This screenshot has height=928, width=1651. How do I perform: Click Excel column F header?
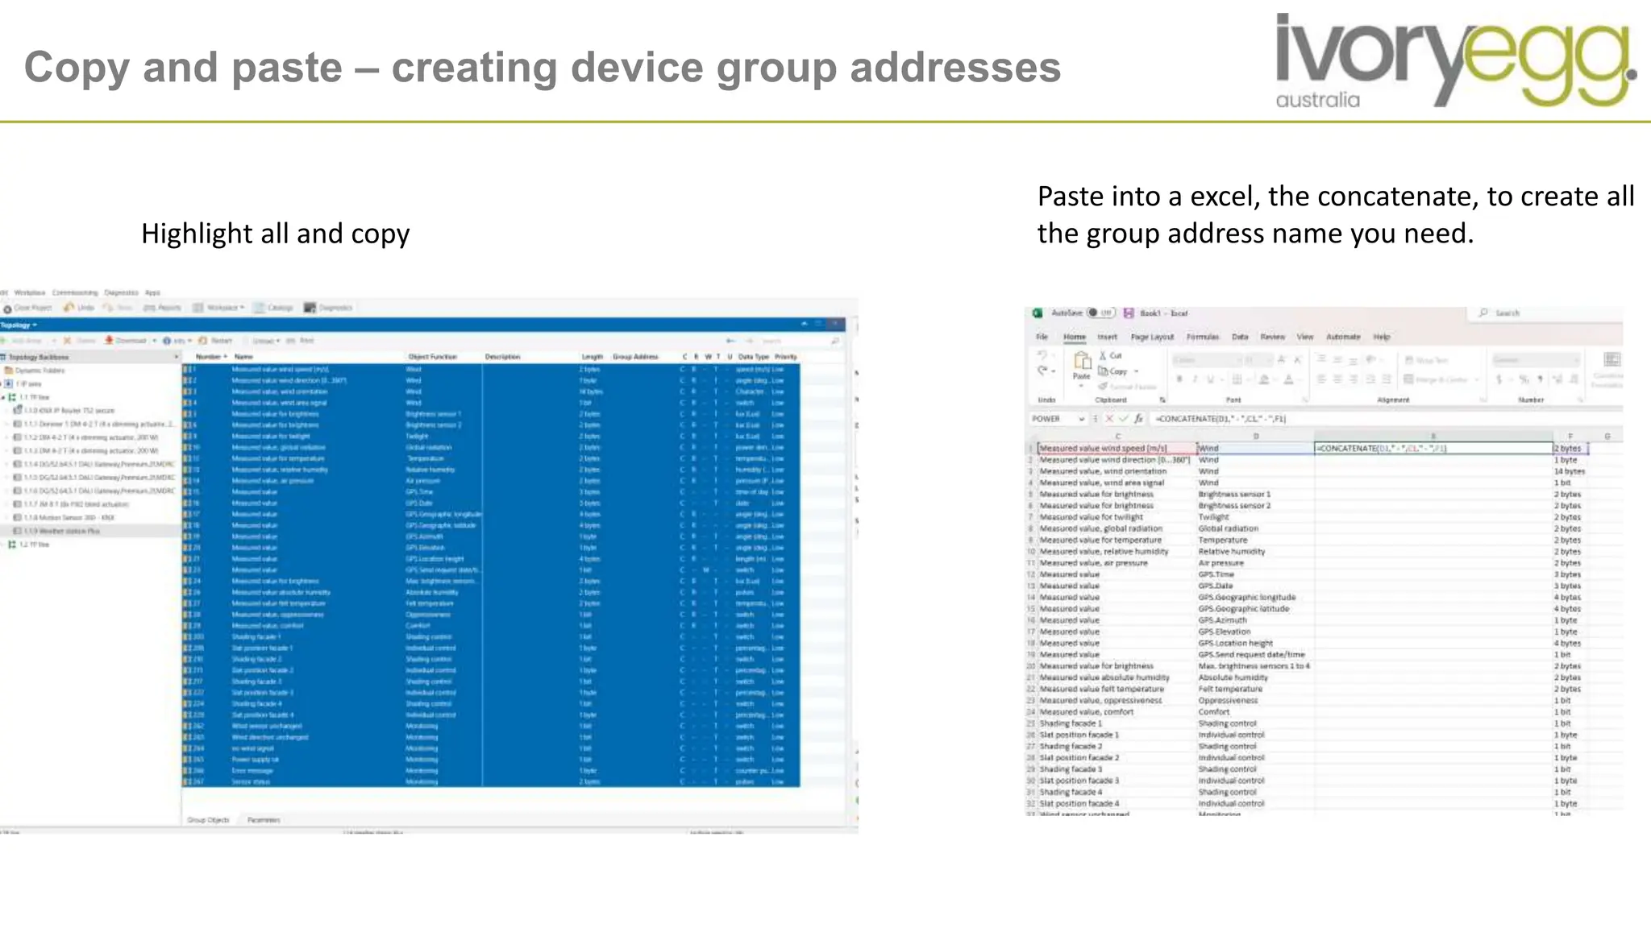point(1569,436)
